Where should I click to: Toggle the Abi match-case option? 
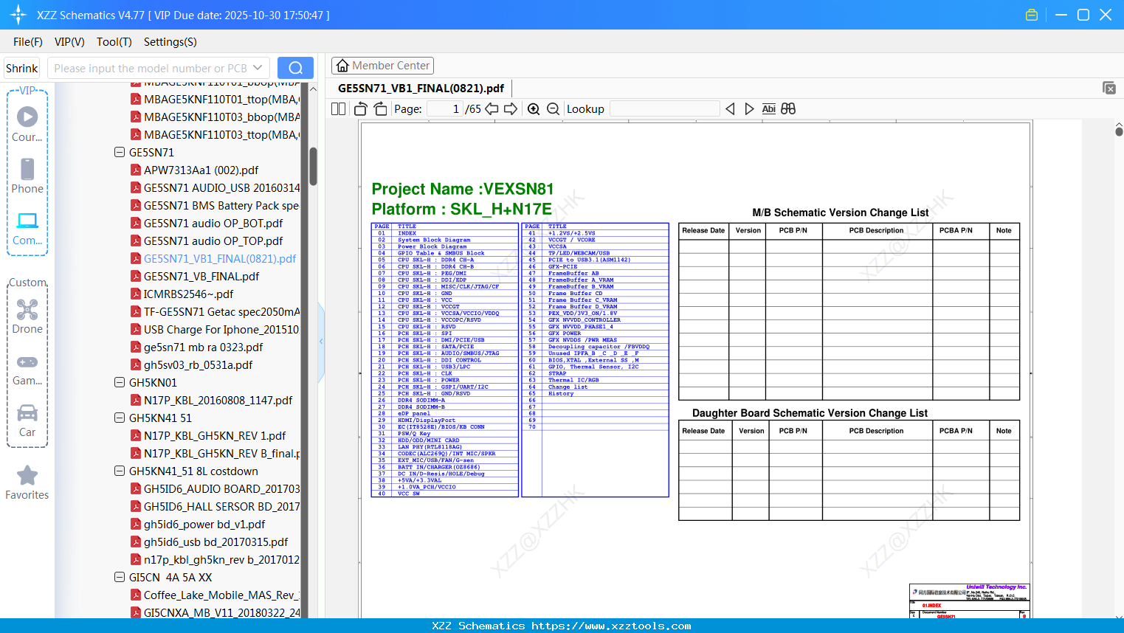click(x=769, y=109)
